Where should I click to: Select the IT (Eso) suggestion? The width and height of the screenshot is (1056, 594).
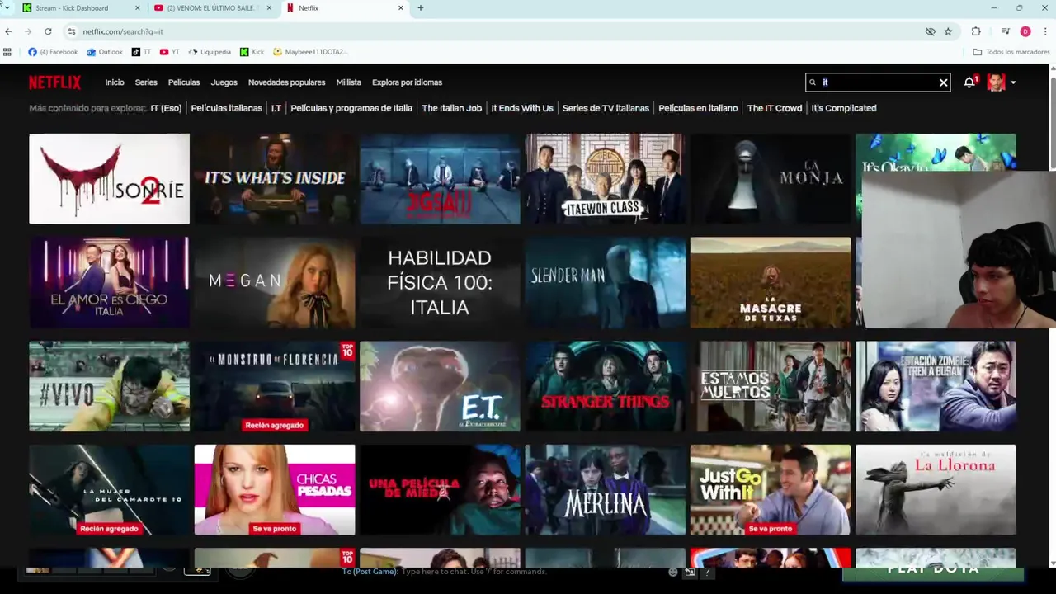[166, 108]
